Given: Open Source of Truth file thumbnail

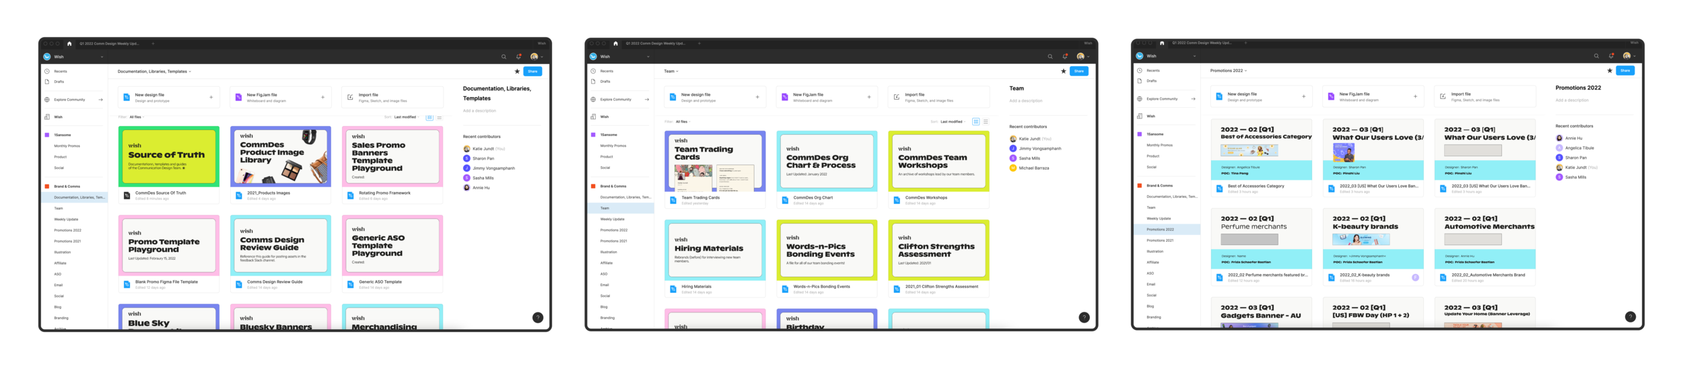Looking at the screenshot, I should (169, 157).
